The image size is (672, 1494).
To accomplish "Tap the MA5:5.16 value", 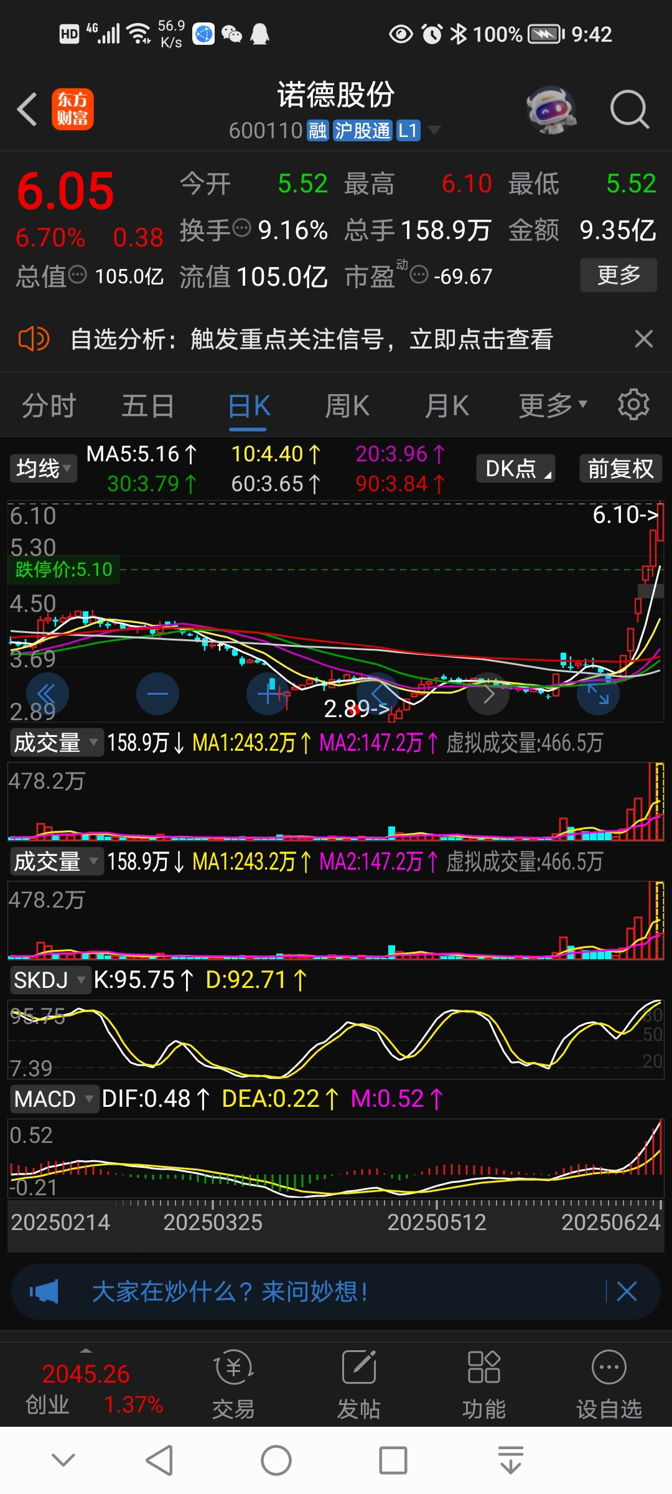I will (142, 454).
